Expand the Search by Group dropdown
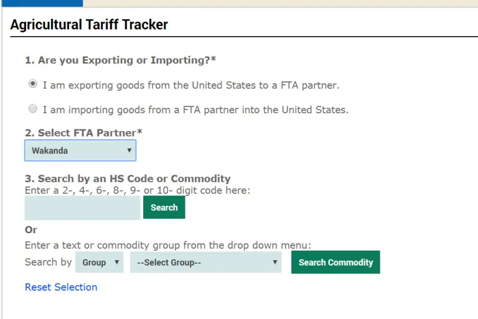 100,262
